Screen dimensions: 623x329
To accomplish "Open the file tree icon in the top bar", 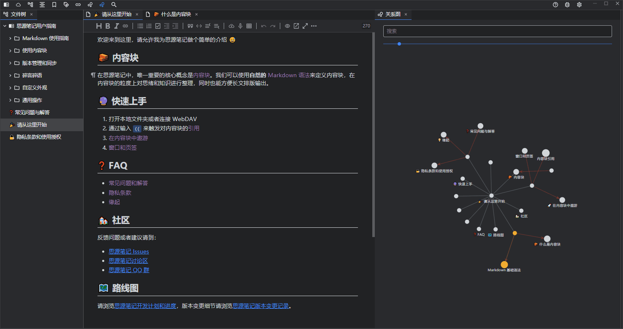I will [30, 5].
